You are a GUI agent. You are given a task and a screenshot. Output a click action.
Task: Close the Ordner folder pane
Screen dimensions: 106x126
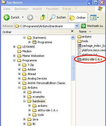tap(72, 31)
